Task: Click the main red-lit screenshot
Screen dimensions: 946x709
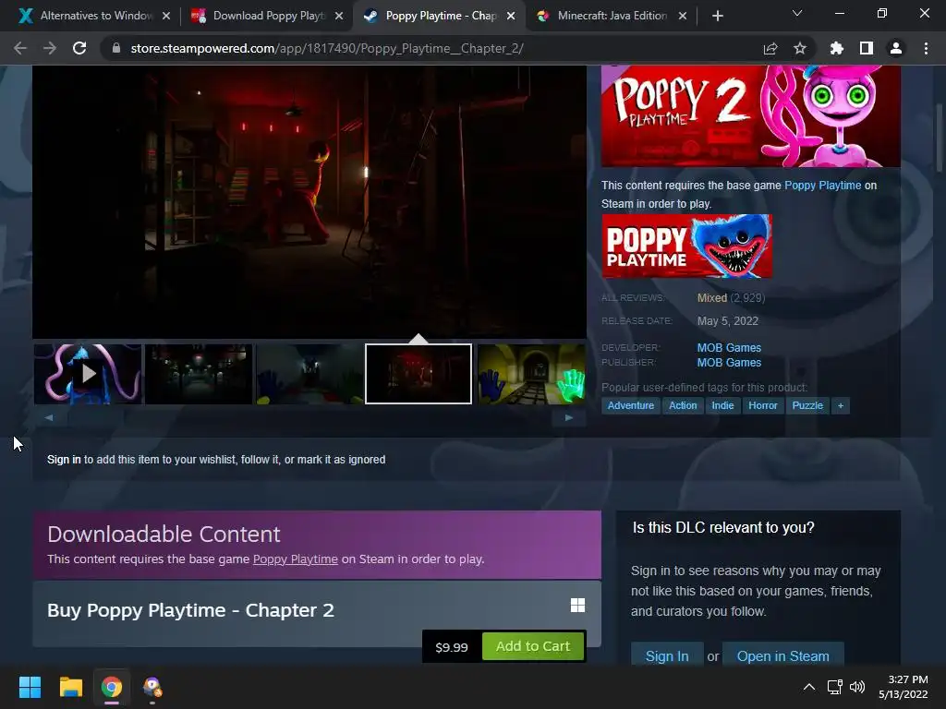Action: tap(309, 202)
